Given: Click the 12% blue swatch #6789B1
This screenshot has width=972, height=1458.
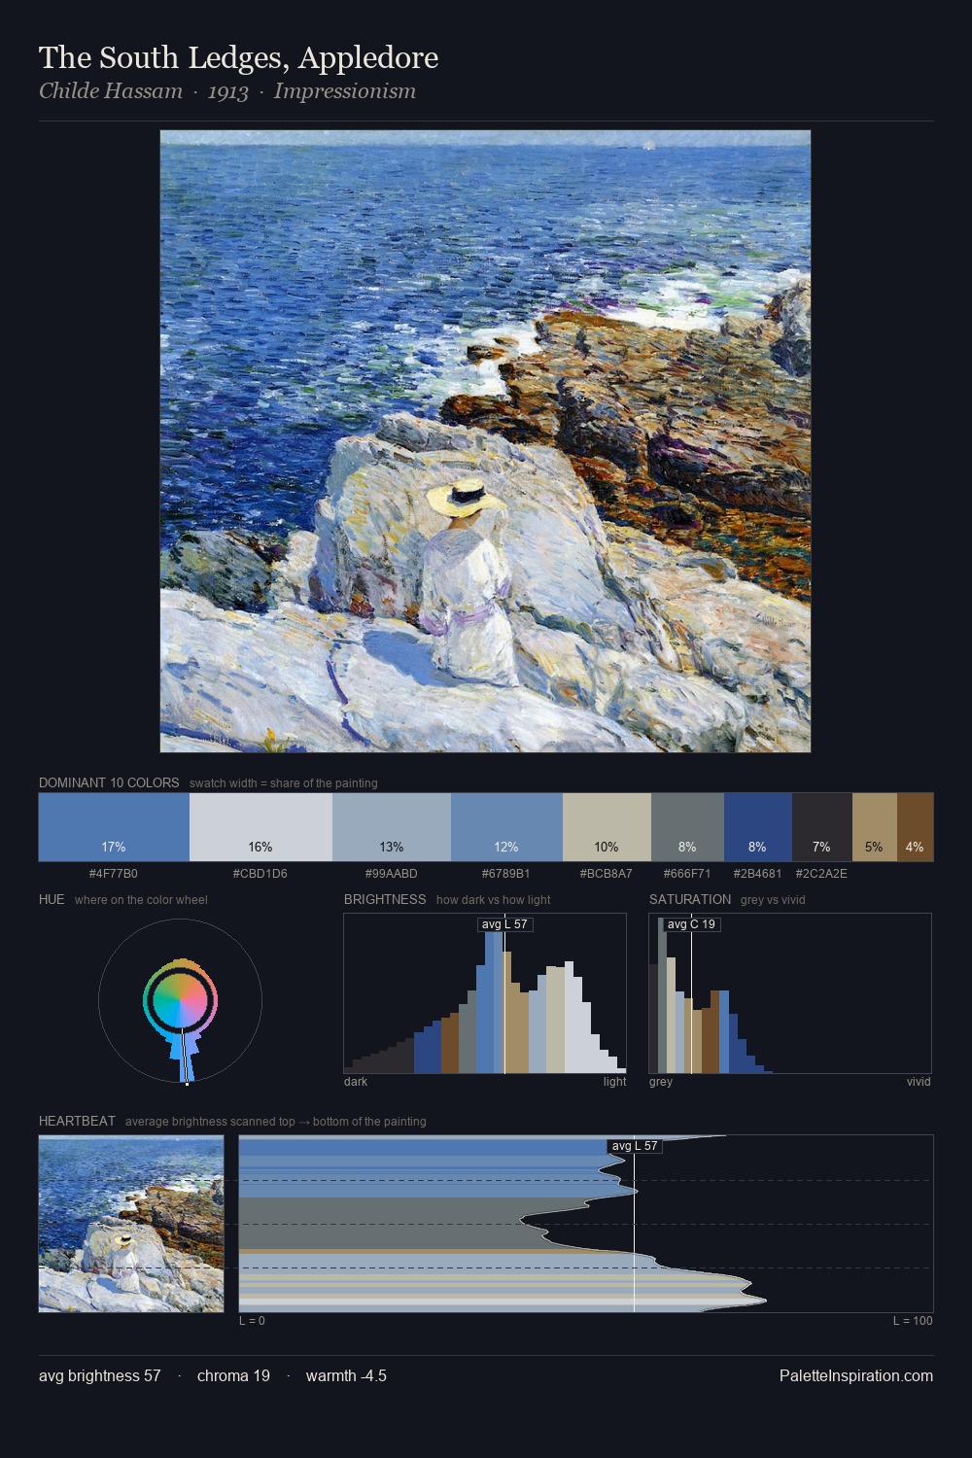Looking at the screenshot, I should pyautogui.click(x=506, y=827).
